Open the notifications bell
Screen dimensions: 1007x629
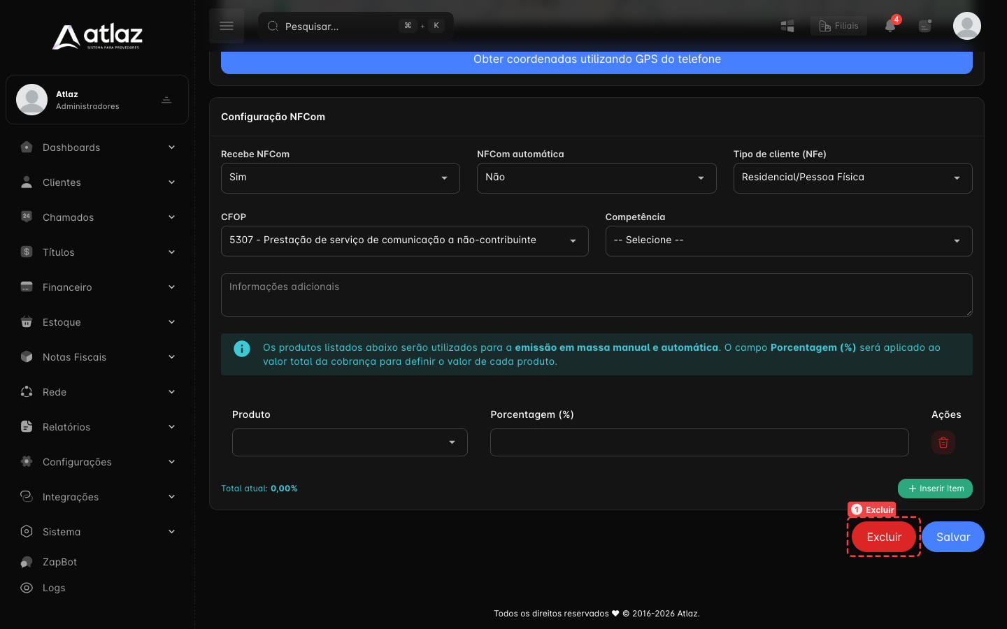[x=890, y=26]
